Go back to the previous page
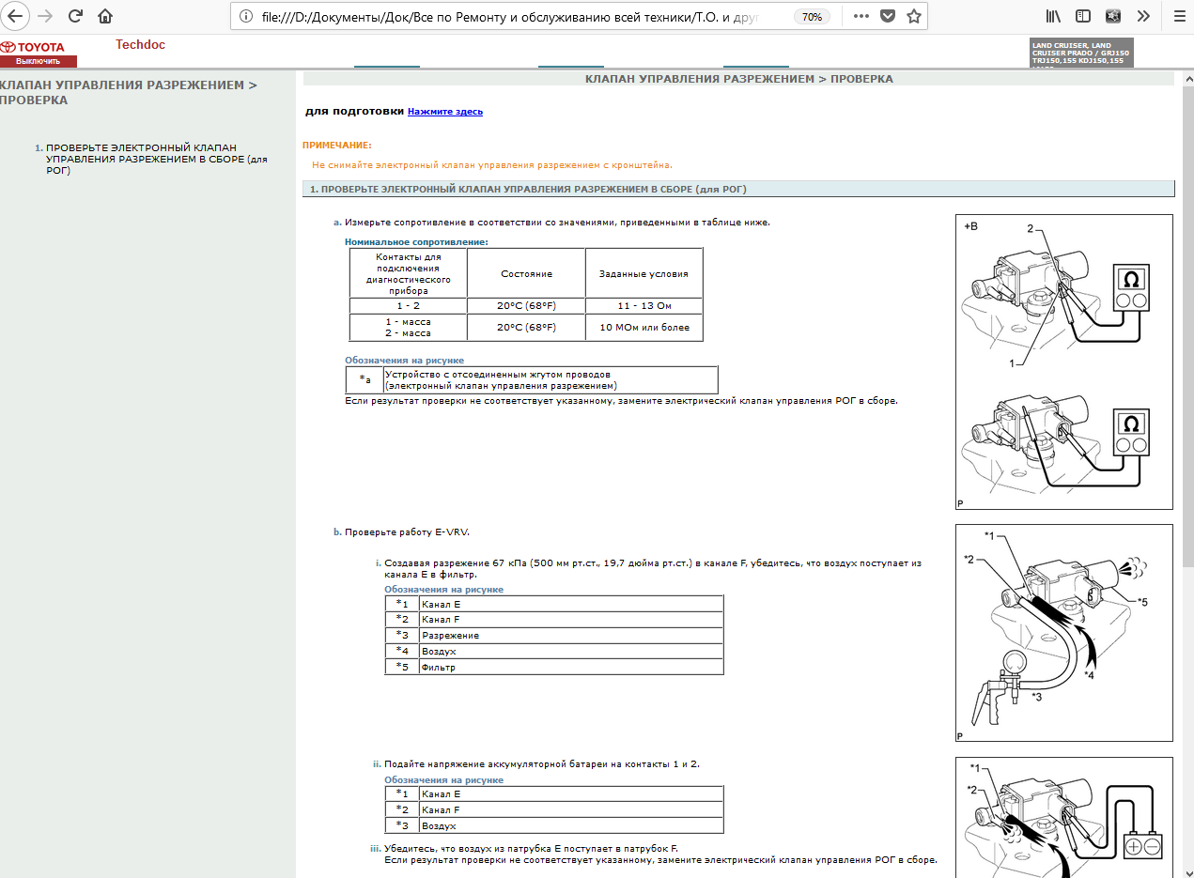The height and width of the screenshot is (878, 1194). (13, 16)
